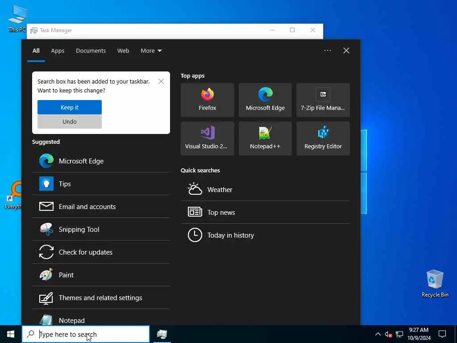
Task: Switch to the All search tab
Action: (x=36, y=50)
